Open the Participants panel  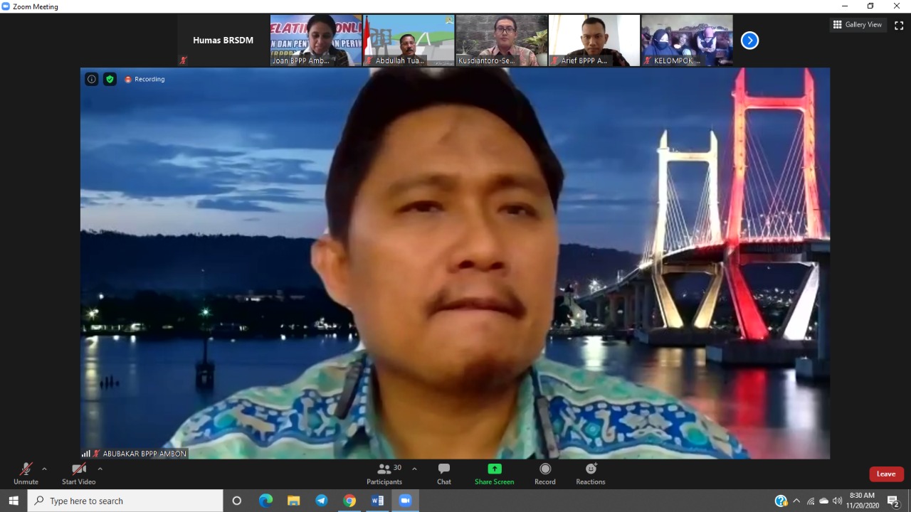[384, 473]
